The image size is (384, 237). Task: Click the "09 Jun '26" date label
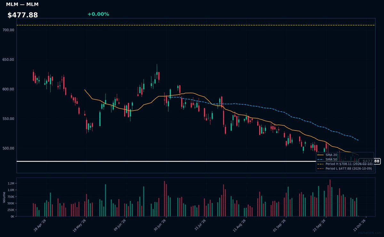pyautogui.click(x=120, y=225)
